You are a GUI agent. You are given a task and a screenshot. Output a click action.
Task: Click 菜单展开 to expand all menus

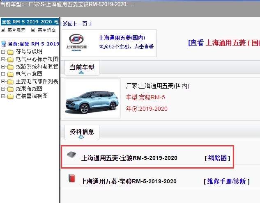click(x=16, y=30)
